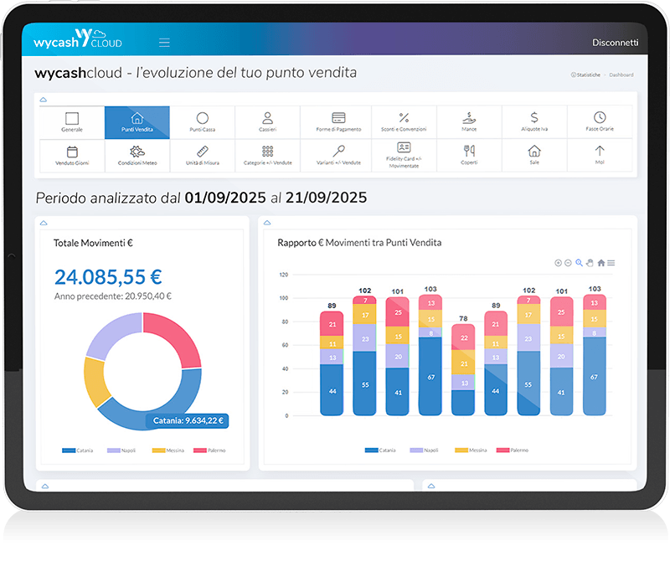
Task: Click the start date 01/09/2025
Action: coord(225,198)
